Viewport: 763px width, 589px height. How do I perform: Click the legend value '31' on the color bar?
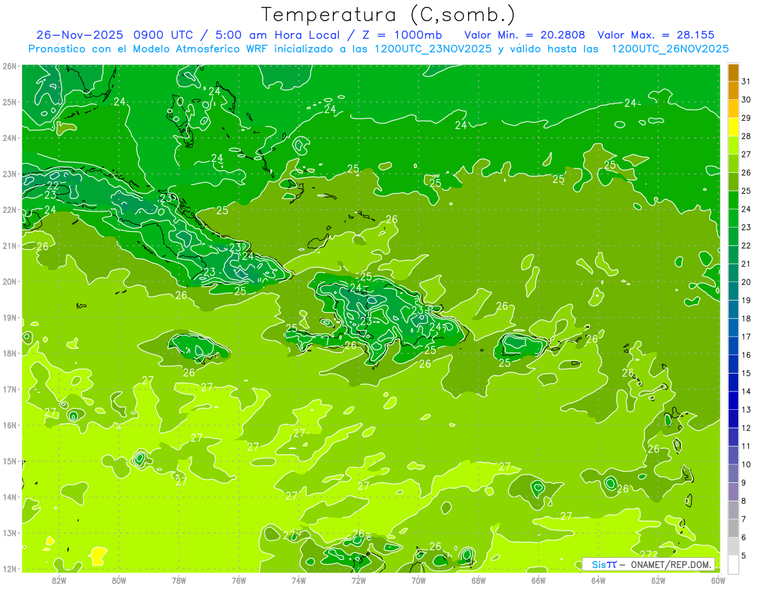pos(746,81)
